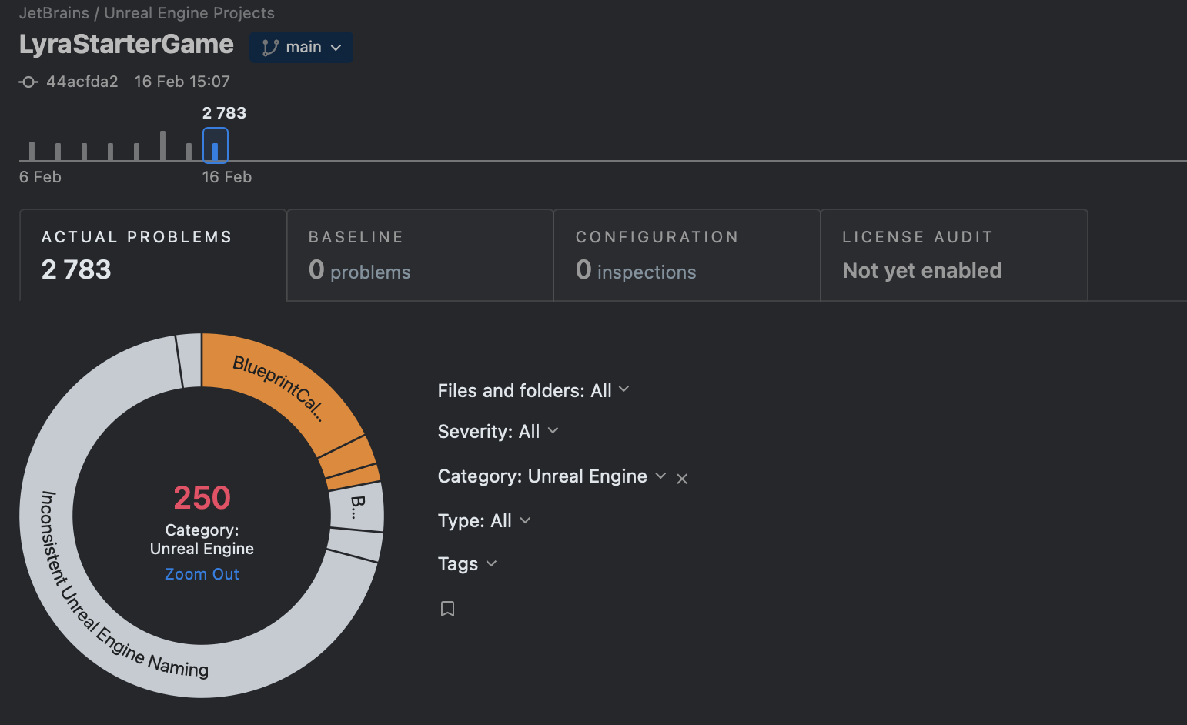Select the highlighted 16 Feb timeline bar

click(x=216, y=145)
